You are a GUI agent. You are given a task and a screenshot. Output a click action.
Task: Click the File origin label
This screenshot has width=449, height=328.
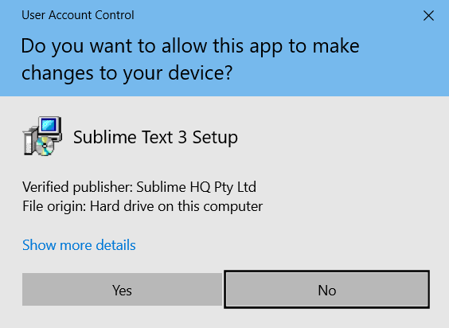click(x=54, y=206)
